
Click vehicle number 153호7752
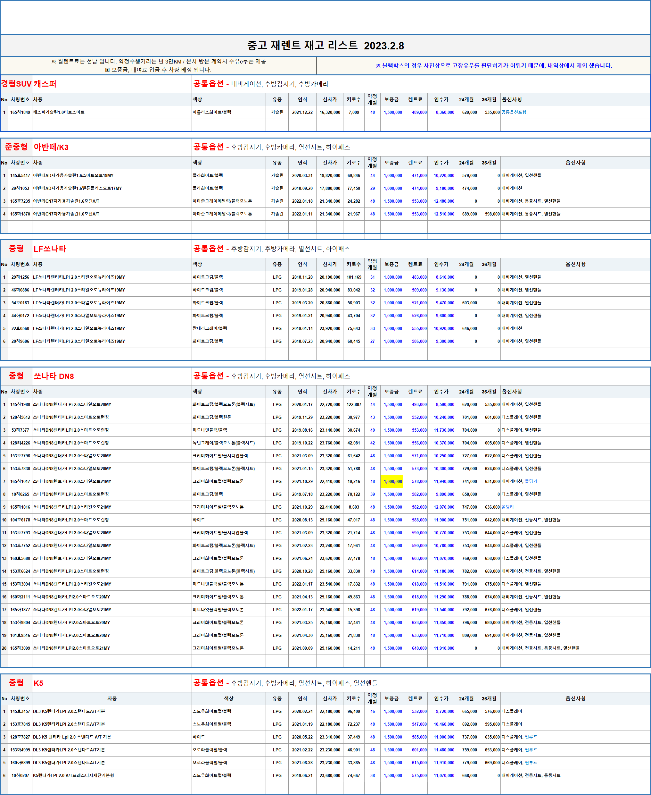pos(20,546)
